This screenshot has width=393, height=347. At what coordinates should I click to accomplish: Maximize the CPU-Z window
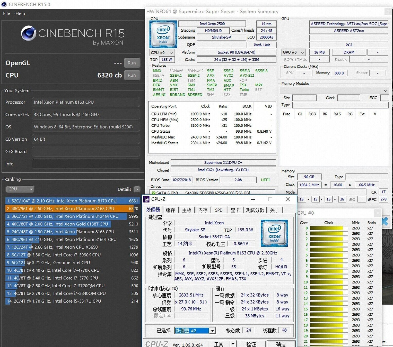tap(270, 199)
